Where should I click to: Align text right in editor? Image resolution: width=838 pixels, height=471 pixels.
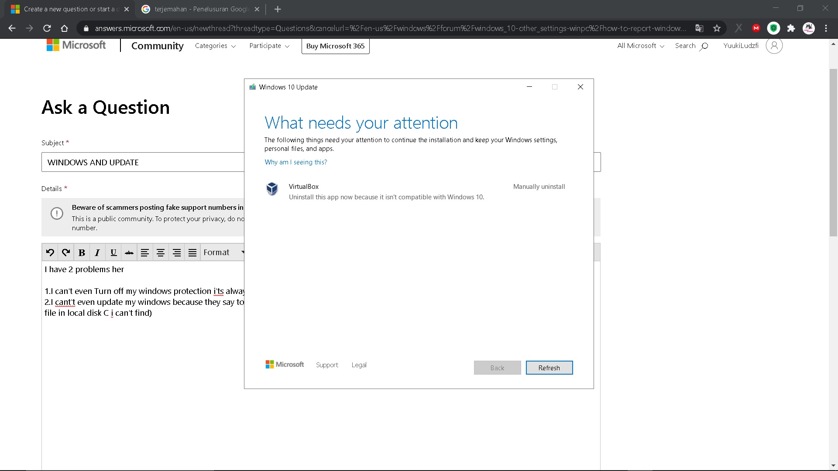(177, 253)
